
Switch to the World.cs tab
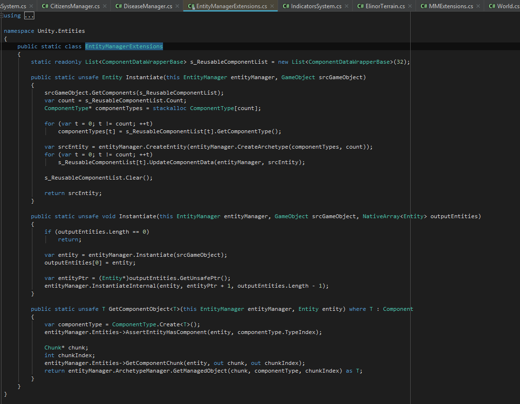click(x=508, y=6)
